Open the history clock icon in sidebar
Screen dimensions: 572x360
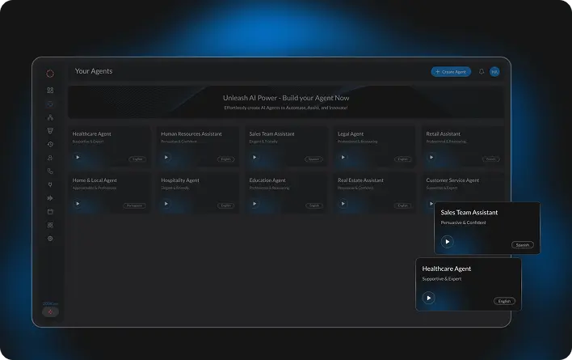tap(50, 144)
